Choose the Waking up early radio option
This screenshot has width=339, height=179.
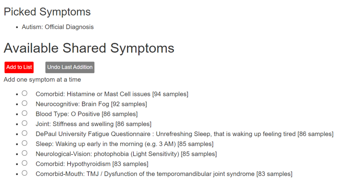point(24,143)
